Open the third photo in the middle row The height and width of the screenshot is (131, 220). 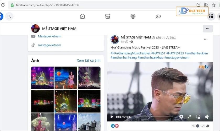(89, 101)
